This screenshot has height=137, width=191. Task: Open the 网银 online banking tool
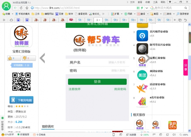[x=128, y=14]
